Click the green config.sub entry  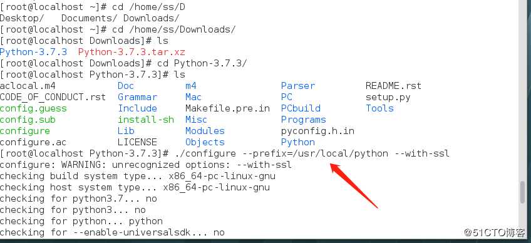[x=28, y=120]
